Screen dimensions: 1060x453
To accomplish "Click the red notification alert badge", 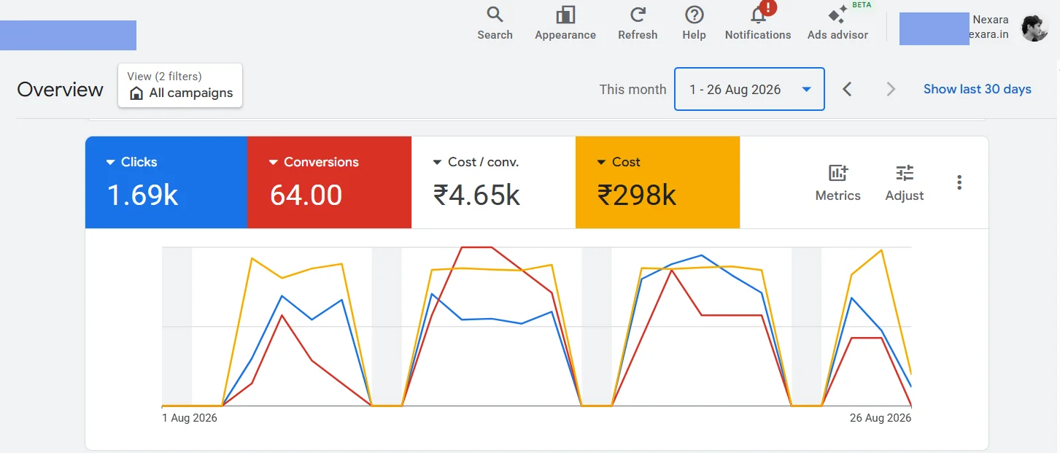I will [768, 7].
